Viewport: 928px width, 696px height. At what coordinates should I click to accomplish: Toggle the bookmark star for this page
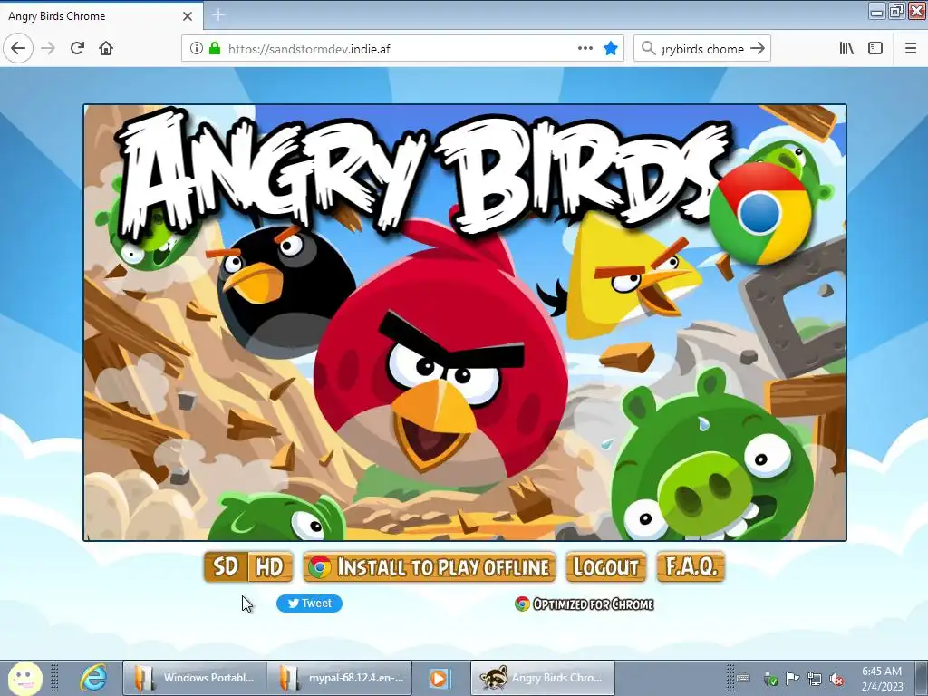(611, 49)
